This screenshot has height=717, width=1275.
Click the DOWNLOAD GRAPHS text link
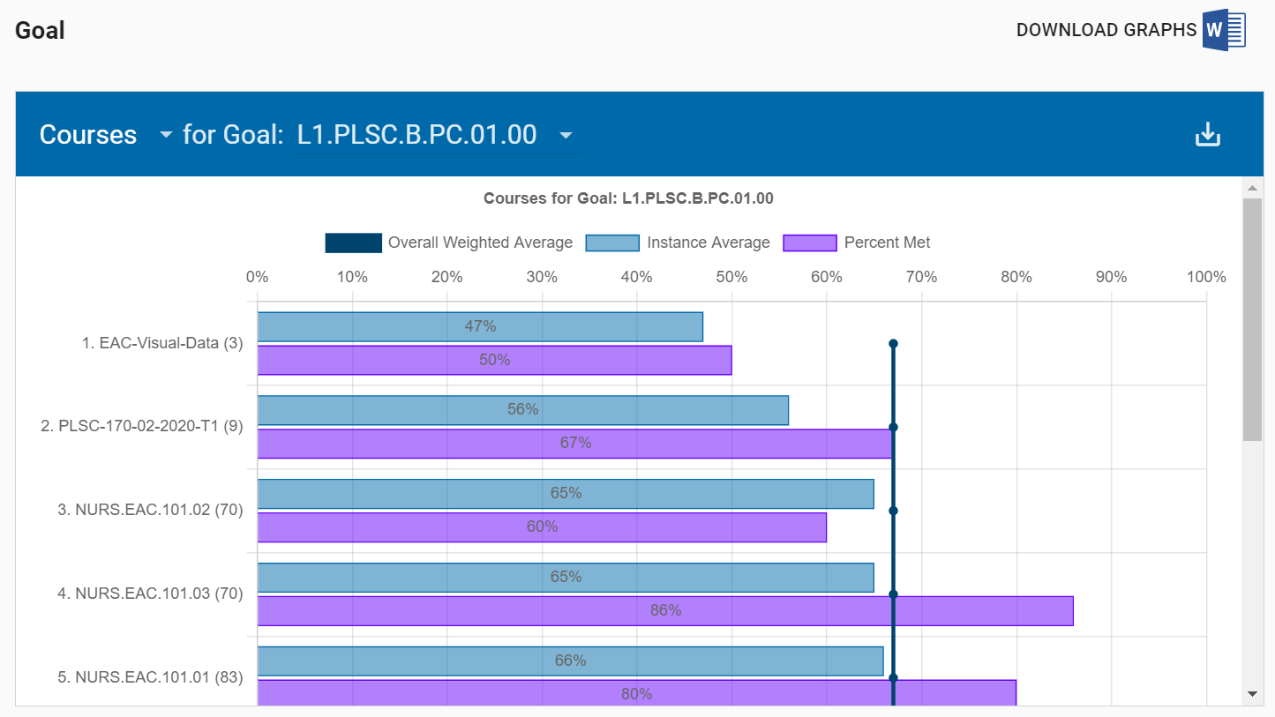click(x=1106, y=30)
